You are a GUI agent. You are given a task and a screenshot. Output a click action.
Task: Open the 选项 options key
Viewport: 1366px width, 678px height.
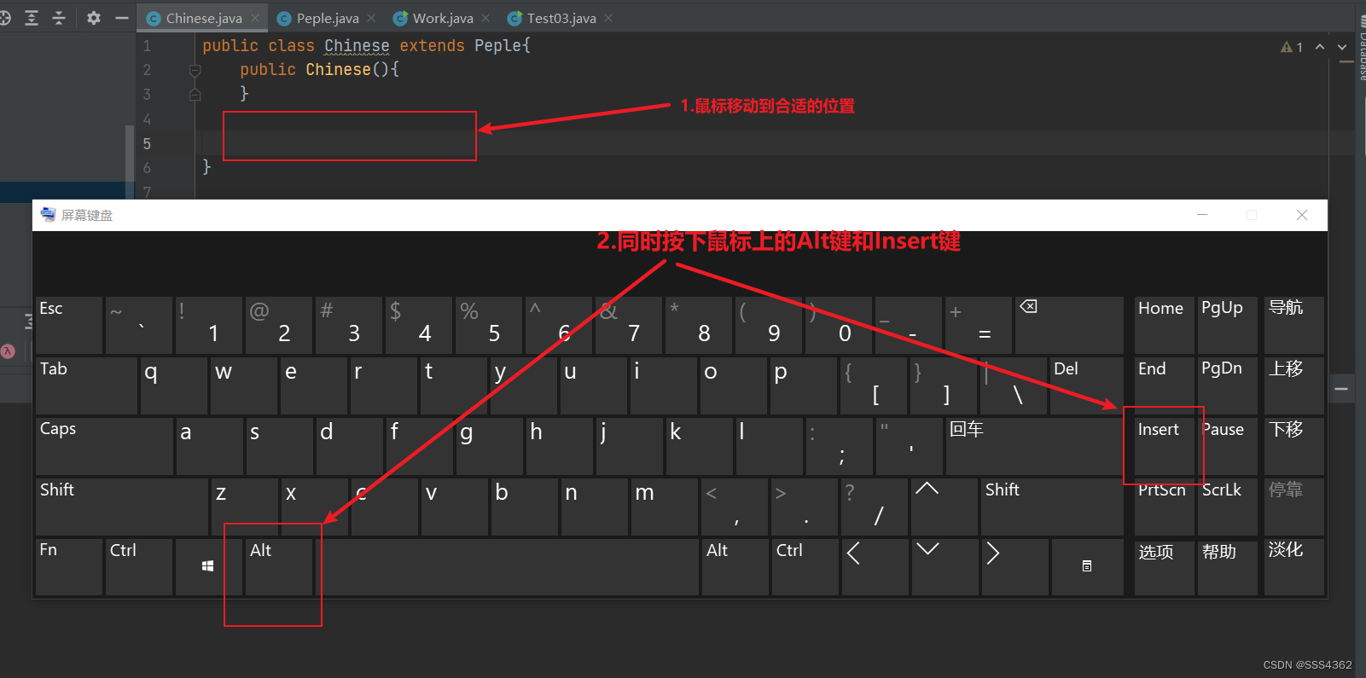coord(1165,567)
